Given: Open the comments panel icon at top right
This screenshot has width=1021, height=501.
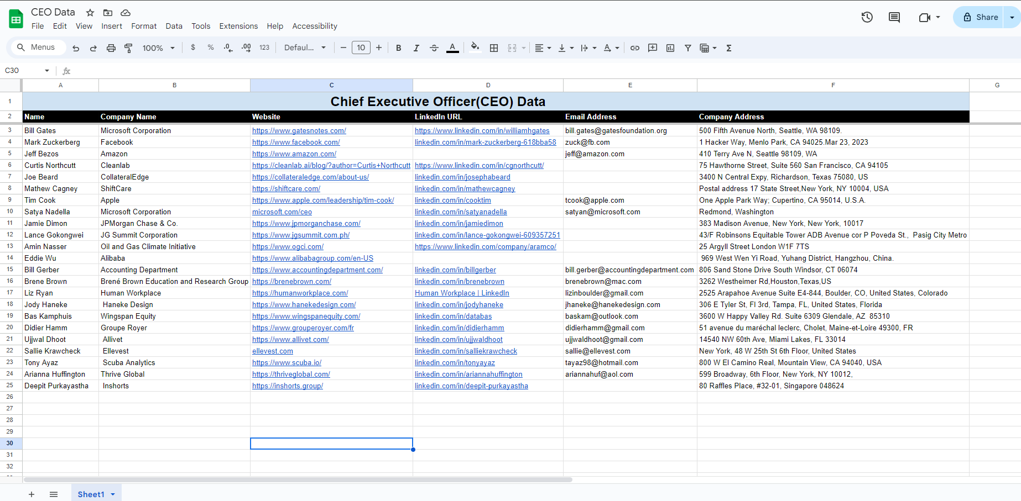Looking at the screenshot, I should (x=894, y=17).
